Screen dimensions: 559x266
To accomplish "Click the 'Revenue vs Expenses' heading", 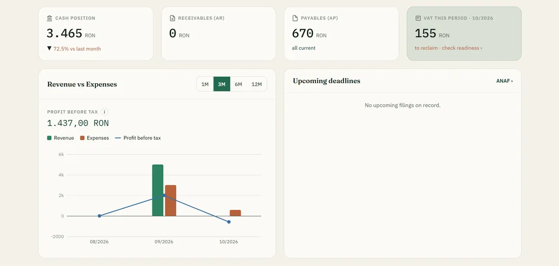I will 82,84.
